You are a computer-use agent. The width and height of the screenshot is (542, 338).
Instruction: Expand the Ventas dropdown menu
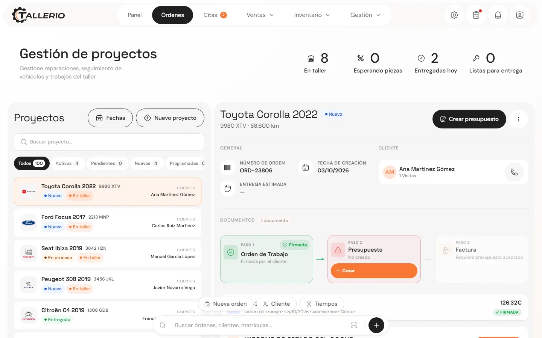pyautogui.click(x=260, y=15)
